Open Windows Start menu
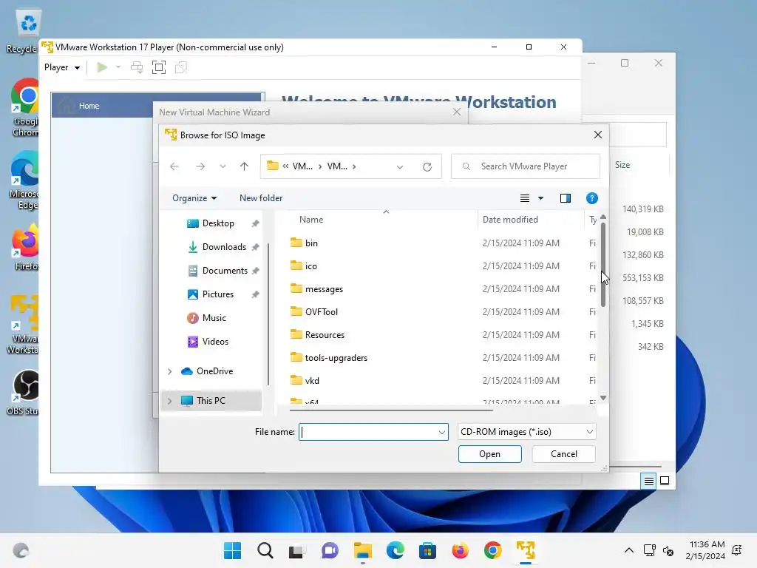 (x=232, y=550)
